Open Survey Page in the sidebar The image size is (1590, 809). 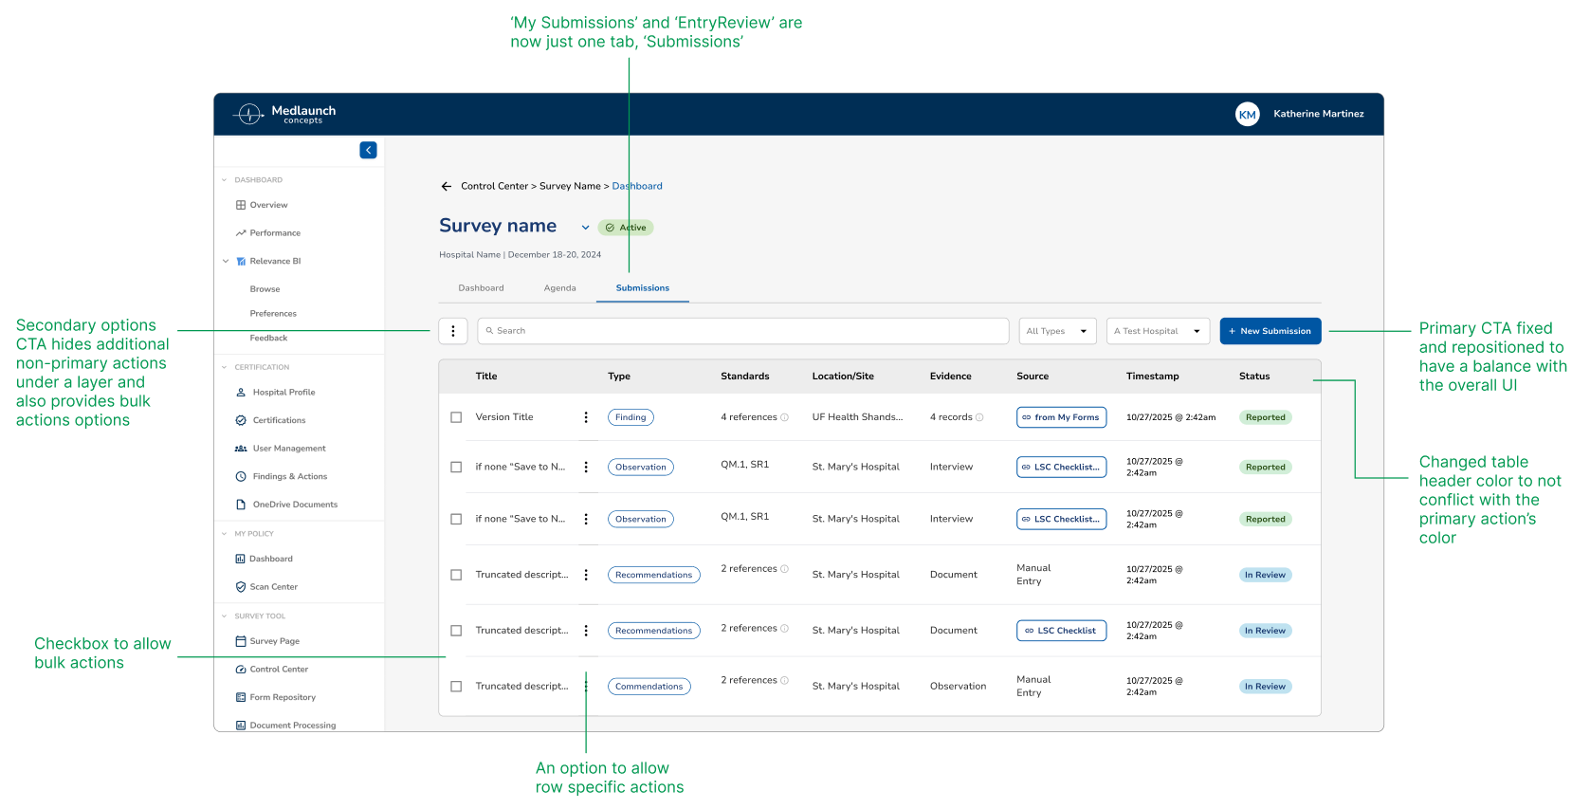coord(267,641)
